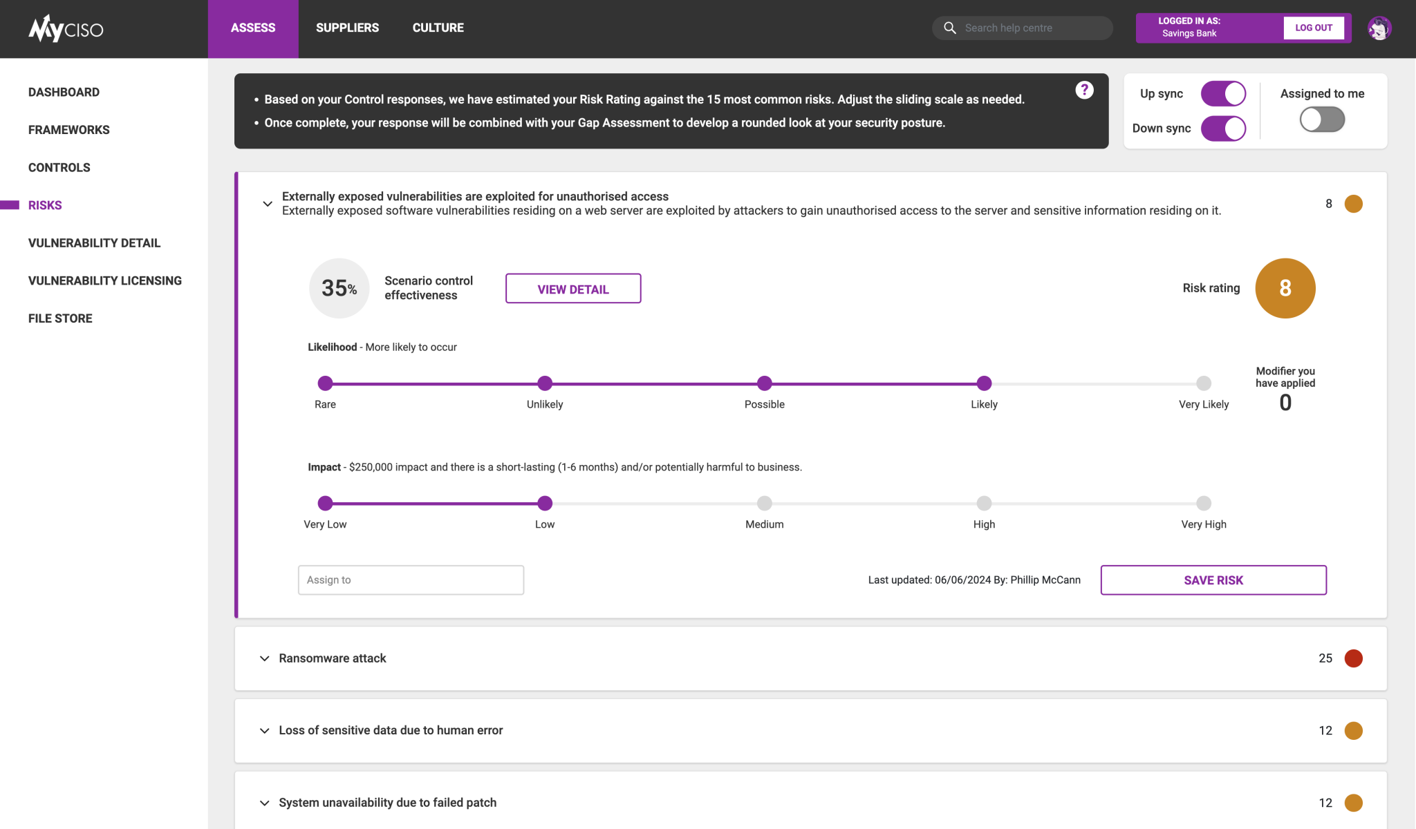Click the MyCISO logo
The width and height of the screenshot is (1416, 829).
(66, 28)
